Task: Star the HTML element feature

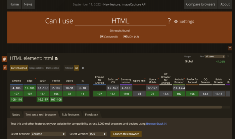Action: pos(4,68)
